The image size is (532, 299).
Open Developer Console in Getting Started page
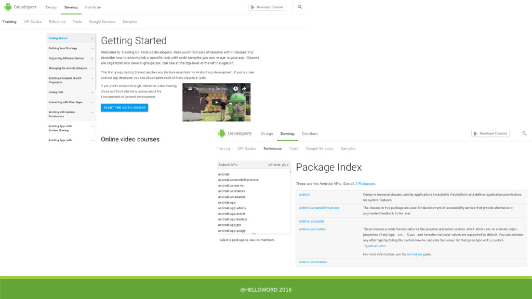click(x=267, y=7)
